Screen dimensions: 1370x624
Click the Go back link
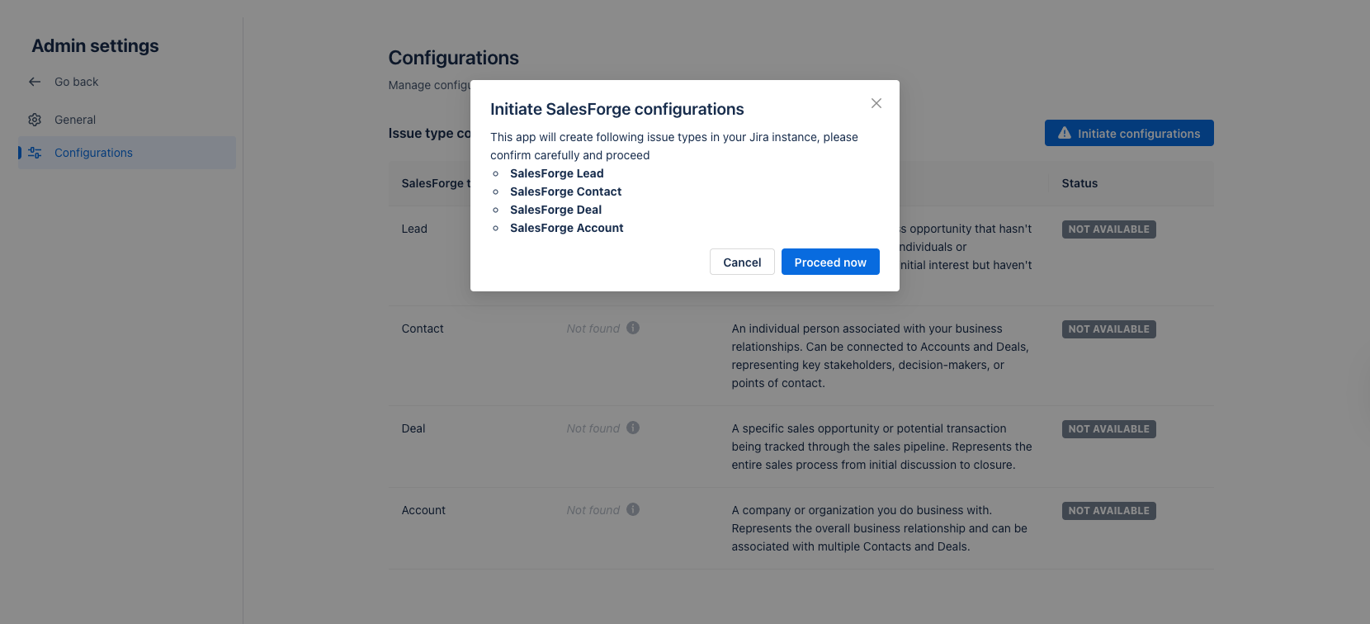[x=76, y=82]
